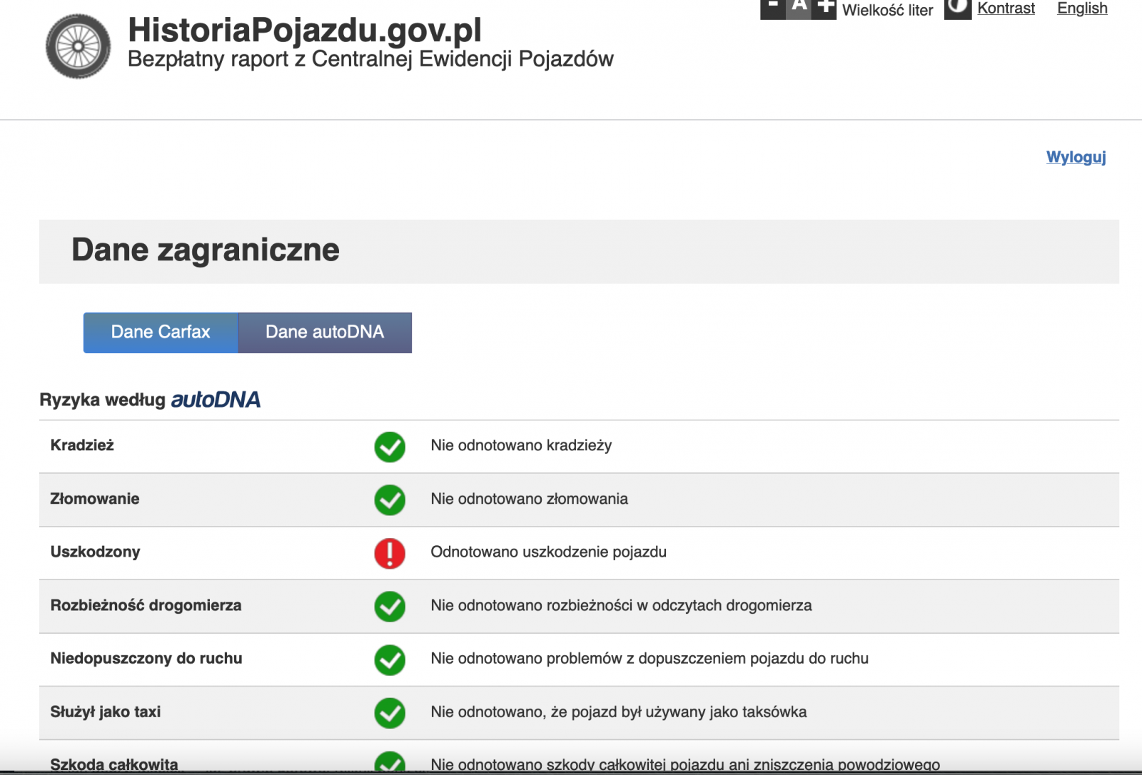Increase font size with plus button
Viewport: 1142px width, 775px height.
pos(824,8)
